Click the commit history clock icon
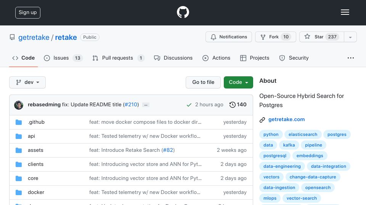 click(x=232, y=105)
